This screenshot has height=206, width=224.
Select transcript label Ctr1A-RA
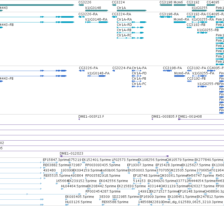[125, 20]
